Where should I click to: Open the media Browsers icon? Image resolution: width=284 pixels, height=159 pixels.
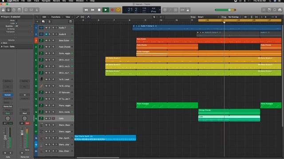click(280, 10)
